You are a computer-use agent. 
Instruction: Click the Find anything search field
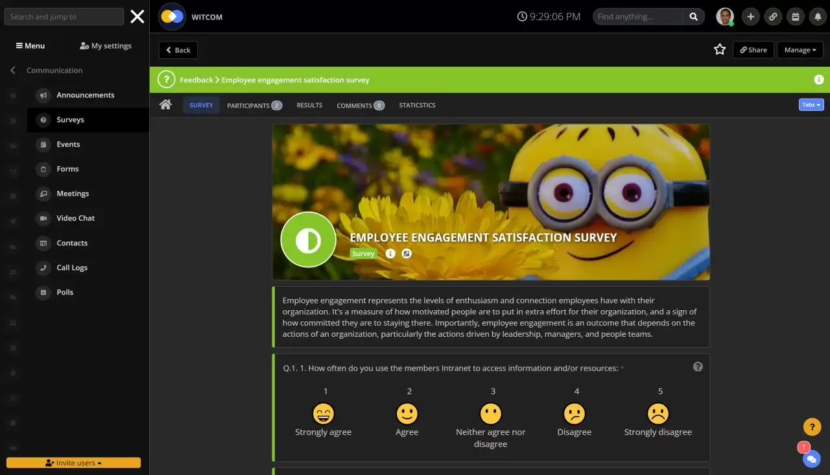coord(637,17)
